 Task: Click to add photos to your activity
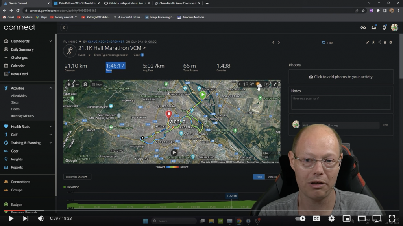pyautogui.click(x=341, y=77)
